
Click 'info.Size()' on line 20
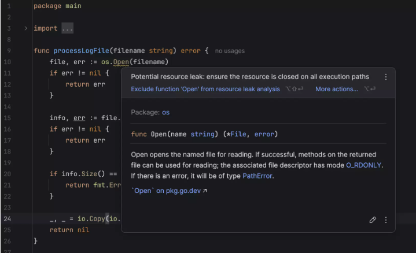pos(83,174)
